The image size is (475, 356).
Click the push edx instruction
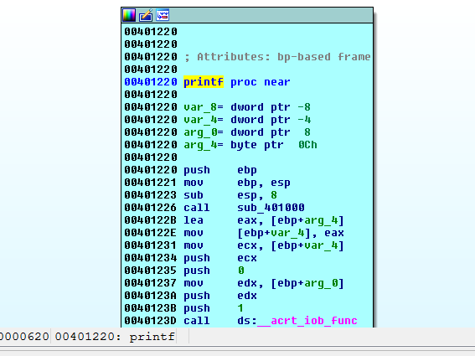(x=220, y=296)
